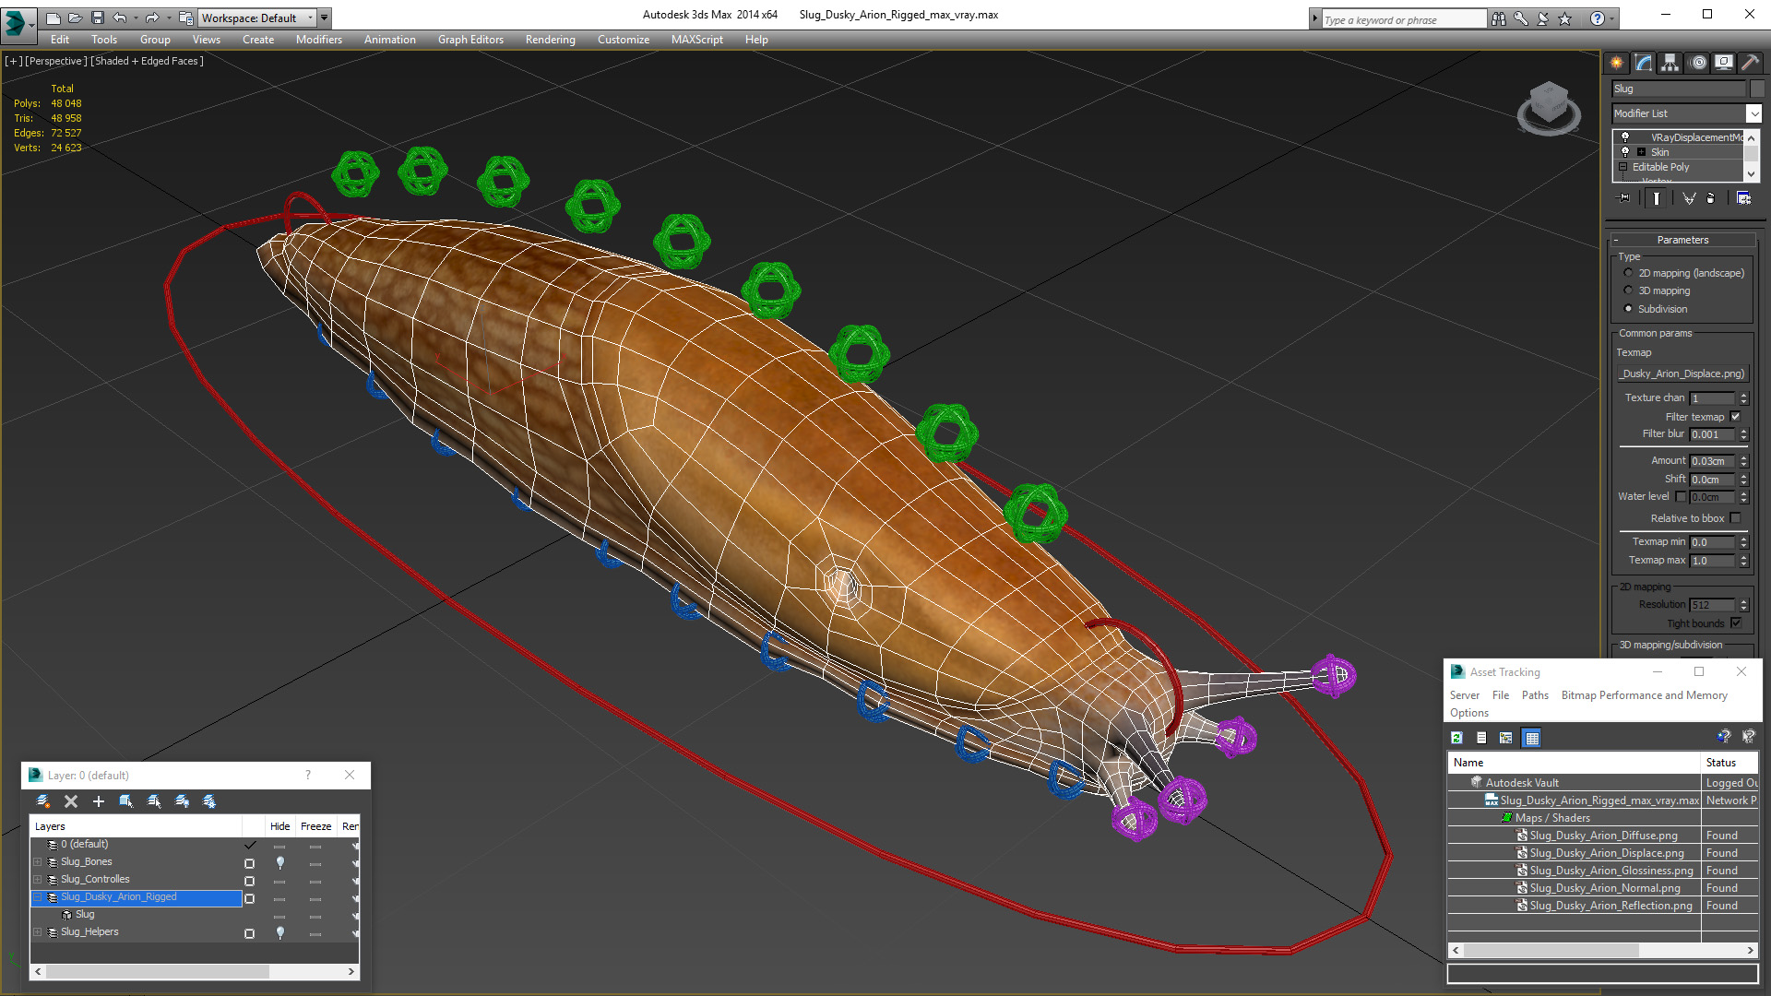This screenshot has width=1771, height=996.
Task: Select 3D mapping radio button
Action: click(1628, 290)
